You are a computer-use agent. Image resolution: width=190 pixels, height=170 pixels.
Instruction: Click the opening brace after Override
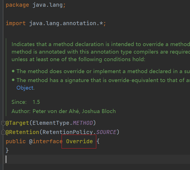(98, 141)
